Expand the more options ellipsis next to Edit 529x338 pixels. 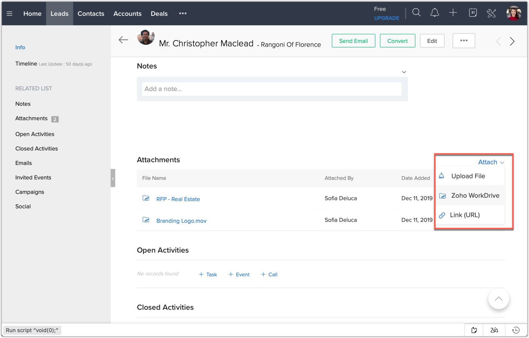pyautogui.click(x=464, y=41)
